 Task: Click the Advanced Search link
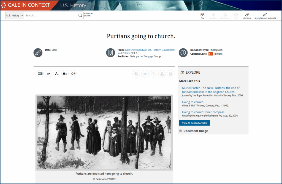coord(88,15)
